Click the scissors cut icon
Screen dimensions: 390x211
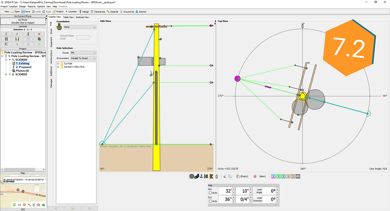224,176
